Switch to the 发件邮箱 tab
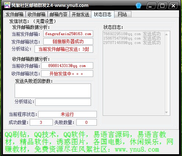182x156 pixels. pyautogui.click(x=14, y=14)
